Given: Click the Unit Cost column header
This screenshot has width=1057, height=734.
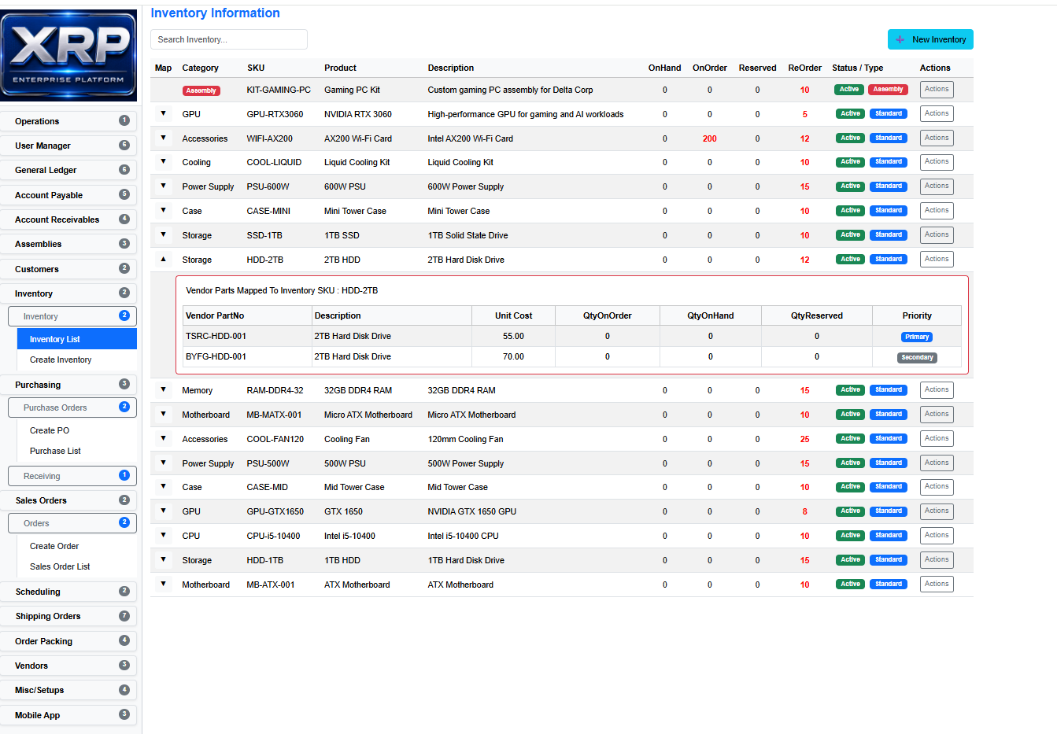Looking at the screenshot, I should [513, 315].
